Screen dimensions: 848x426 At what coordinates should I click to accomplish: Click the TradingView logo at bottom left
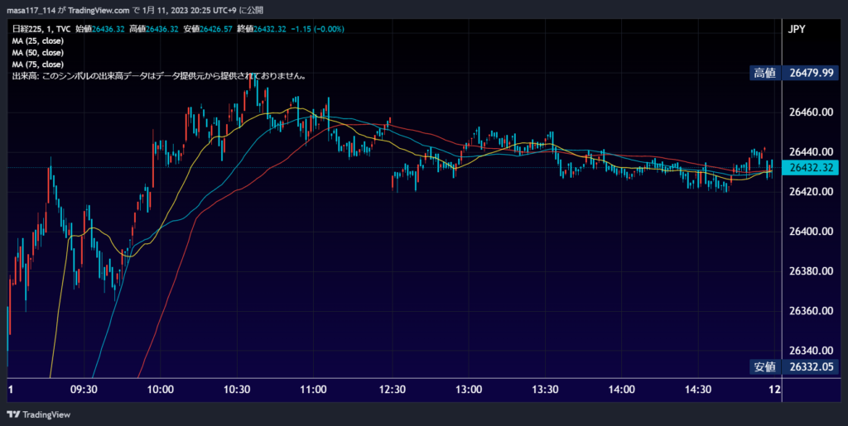(38, 414)
